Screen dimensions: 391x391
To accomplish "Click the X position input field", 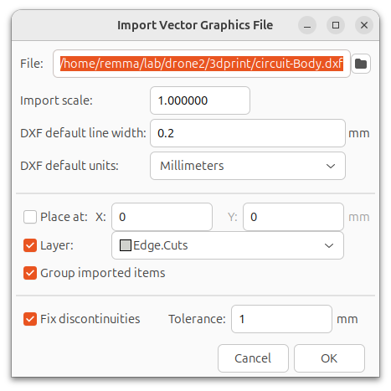I will click(162, 217).
